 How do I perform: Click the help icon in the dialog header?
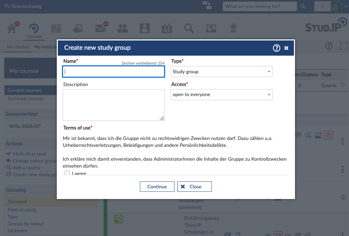tap(276, 48)
